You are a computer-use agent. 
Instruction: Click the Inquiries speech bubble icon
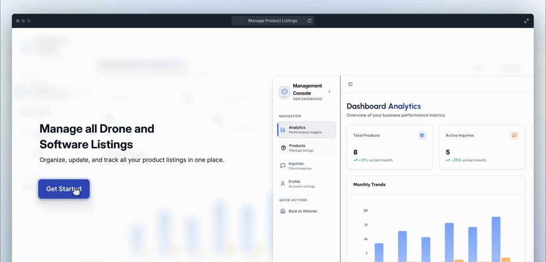[x=283, y=166]
